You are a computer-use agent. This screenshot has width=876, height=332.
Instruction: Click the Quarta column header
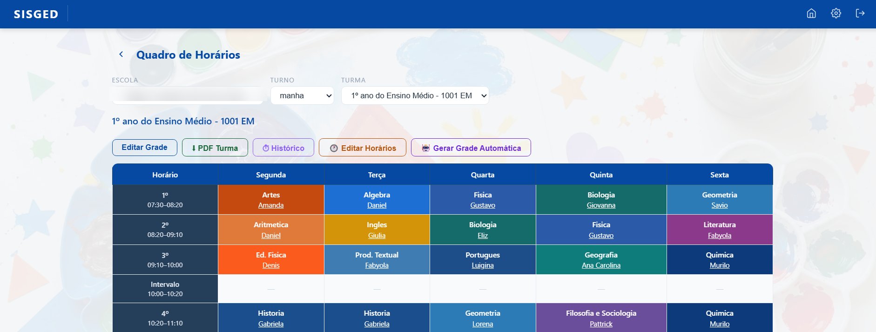coord(483,175)
